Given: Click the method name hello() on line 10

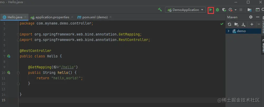Looking at the screenshot, I should coord(65,73).
